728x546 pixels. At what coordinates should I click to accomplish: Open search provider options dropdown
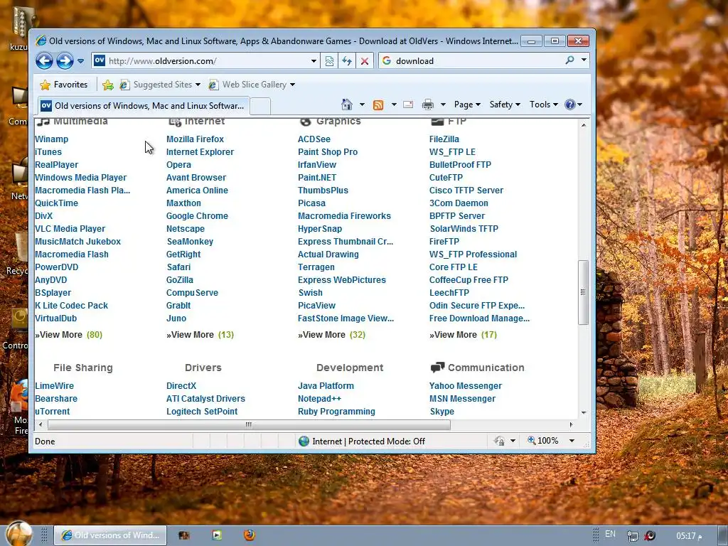pyautogui.click(x=584, y=60)
